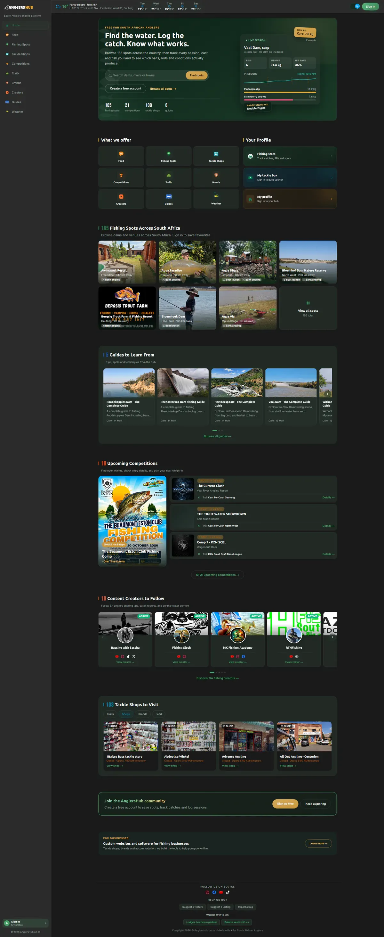
Task: Open RTHFishing's website globe icon
Action: [297, 657]
